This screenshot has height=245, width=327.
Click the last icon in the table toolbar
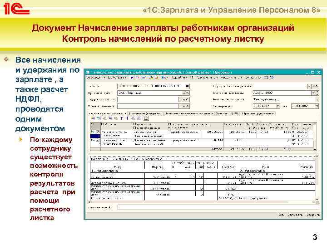(146, 118)
